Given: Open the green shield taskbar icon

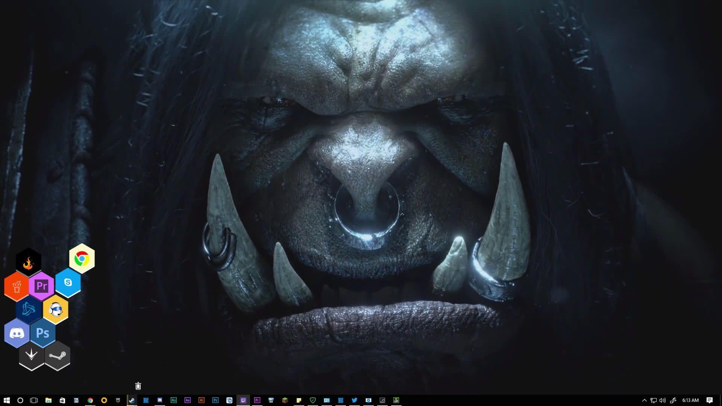Looking at the screenshot, I should pyautogui.click(x=313, y=400).
